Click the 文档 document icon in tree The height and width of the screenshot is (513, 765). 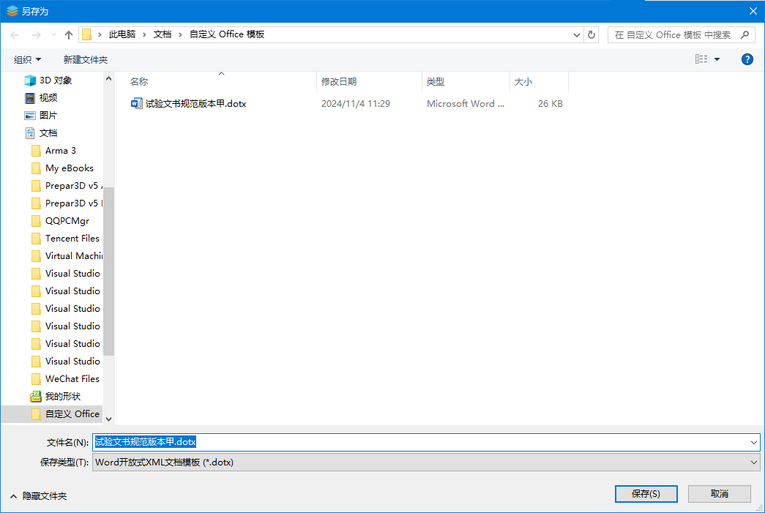click(30, 133)
